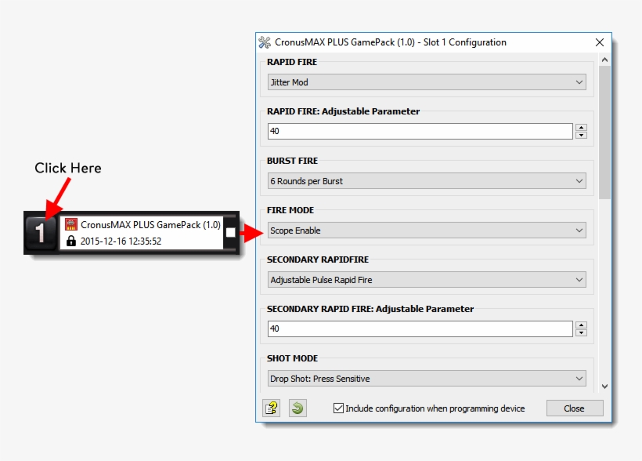Click the wrench icon in title bar

pyautogui.click(x=265, y=42)
